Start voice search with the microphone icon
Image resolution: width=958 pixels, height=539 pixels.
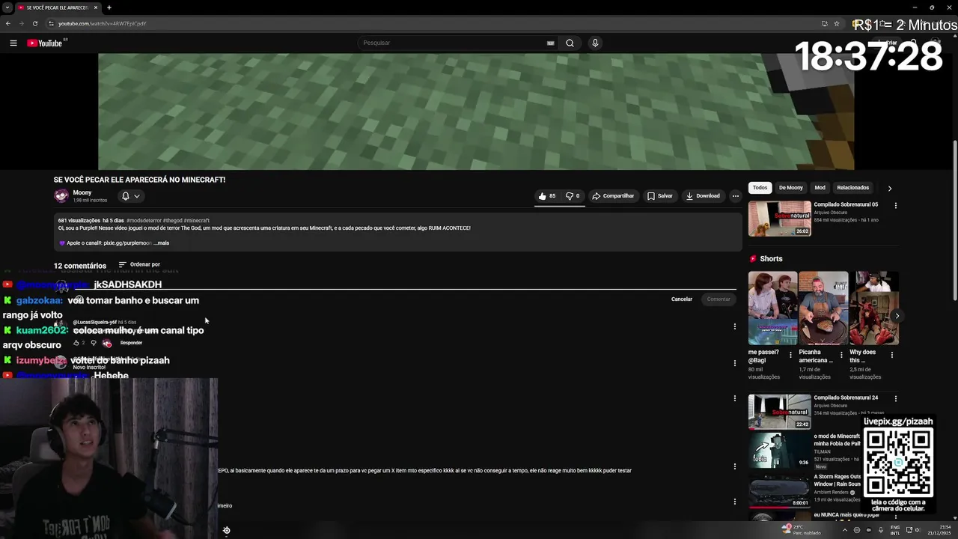[x=595, y=43]
